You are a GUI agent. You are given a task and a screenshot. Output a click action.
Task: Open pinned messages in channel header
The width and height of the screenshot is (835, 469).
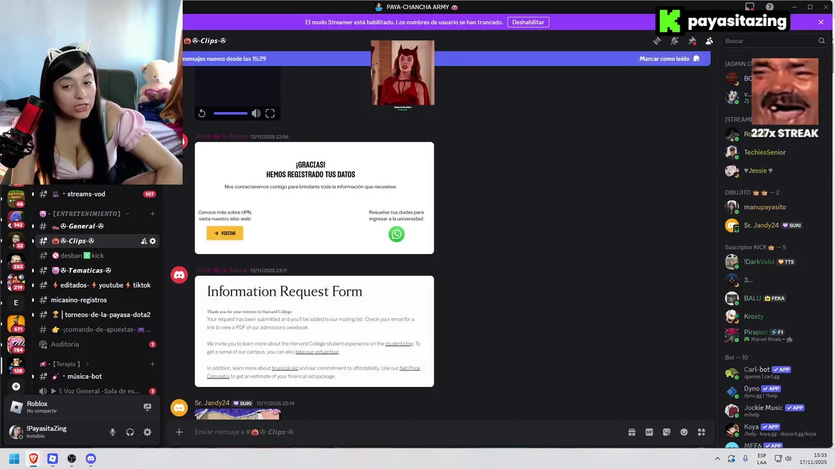[x=692, y=40]
